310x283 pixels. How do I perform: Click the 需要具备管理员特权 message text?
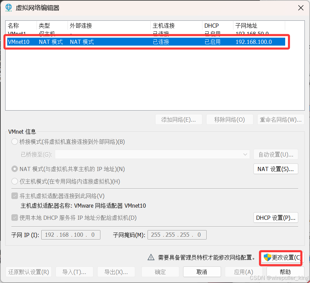pos(207,257)
